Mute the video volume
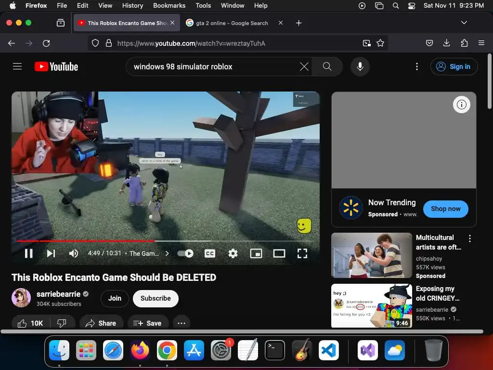 tap(74, 253)
